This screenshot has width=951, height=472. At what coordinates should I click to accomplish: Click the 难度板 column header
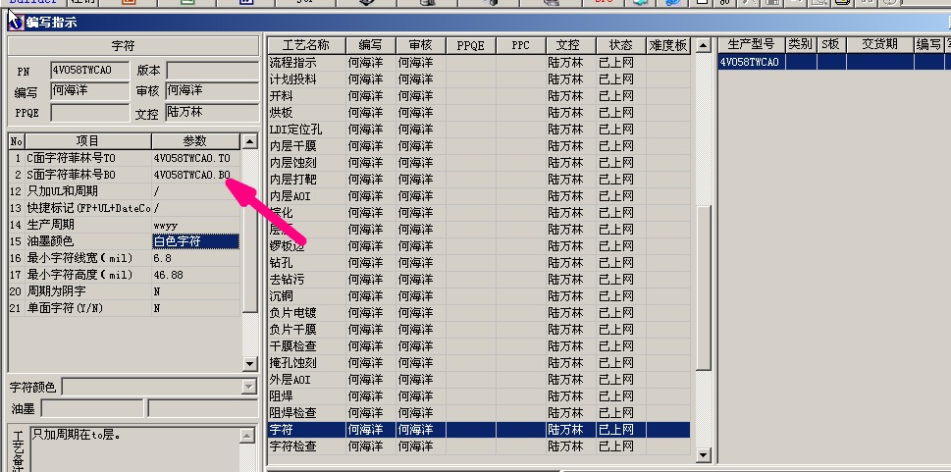(667, 45)
